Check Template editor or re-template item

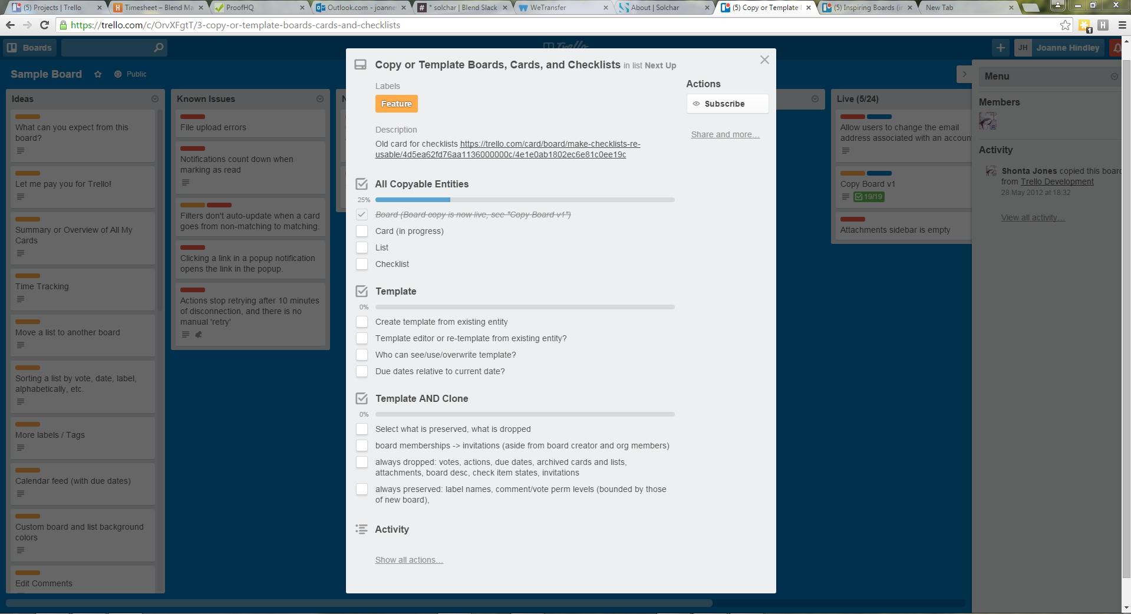(x=362, y=338)
